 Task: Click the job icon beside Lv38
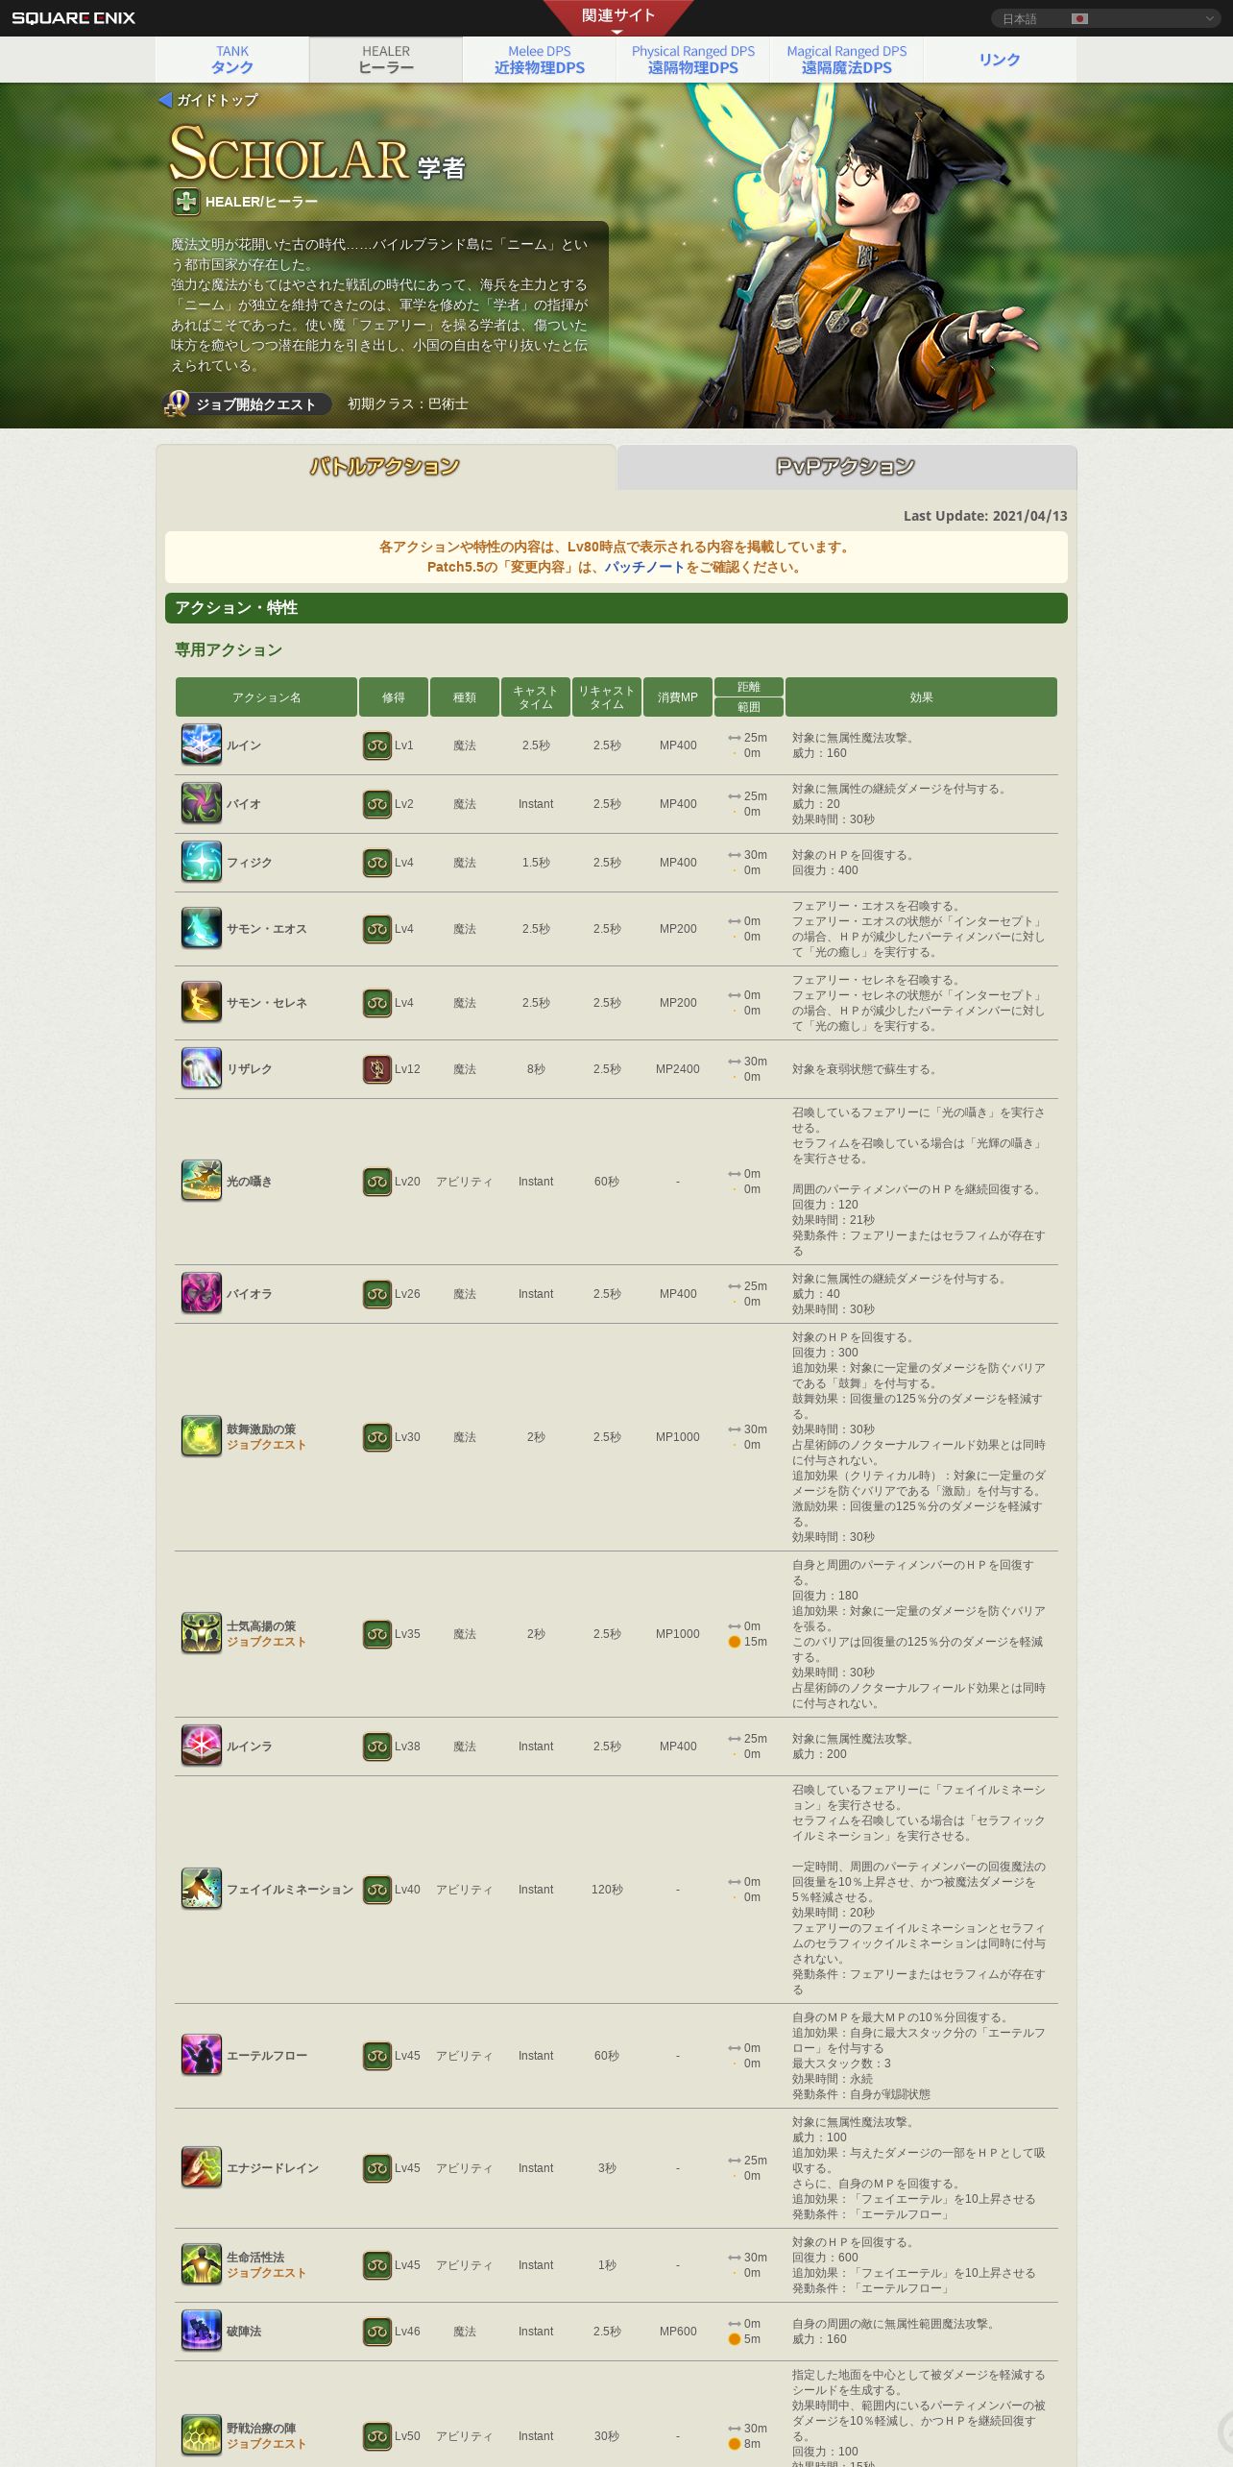[377, 1746]
